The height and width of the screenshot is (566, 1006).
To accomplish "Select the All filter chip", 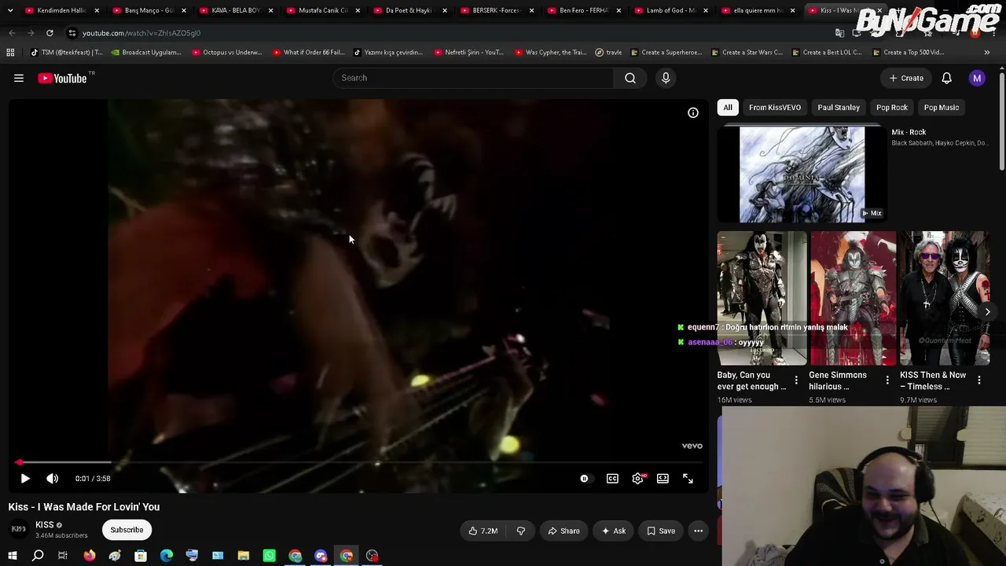I will (728, 107).
